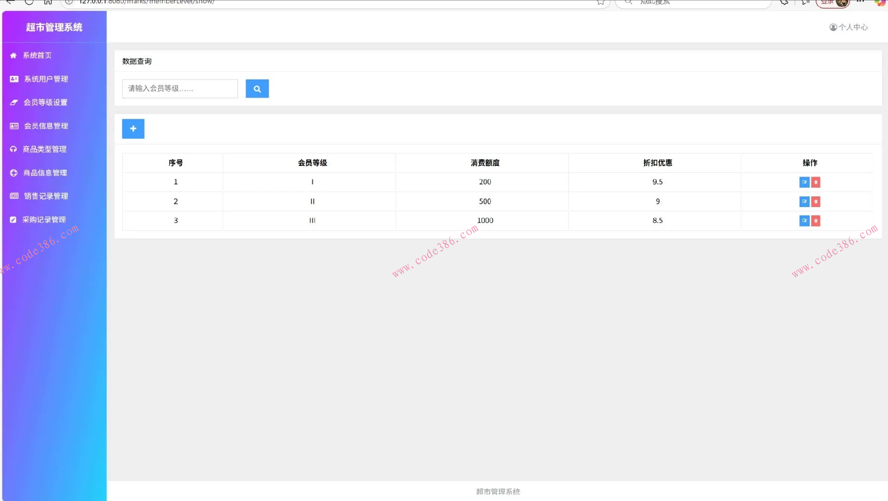This screenshot has height=501, width=888.
Task: Delete the level II member row
Action: pyautogui.click(x=816, y=202)
